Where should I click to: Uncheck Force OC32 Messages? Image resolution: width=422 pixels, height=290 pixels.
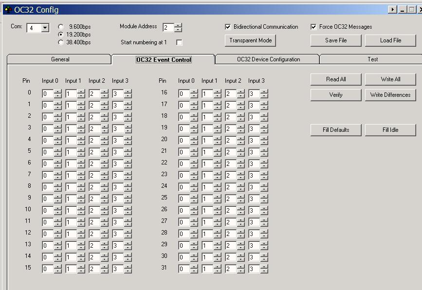tap(313, 27)
